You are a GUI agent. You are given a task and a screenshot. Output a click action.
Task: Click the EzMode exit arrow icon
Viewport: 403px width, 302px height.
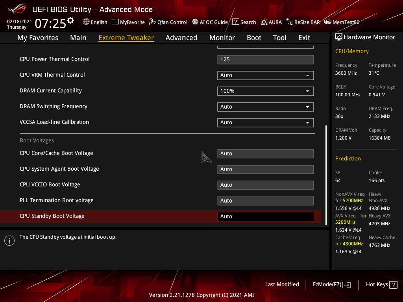click(347, 285)
